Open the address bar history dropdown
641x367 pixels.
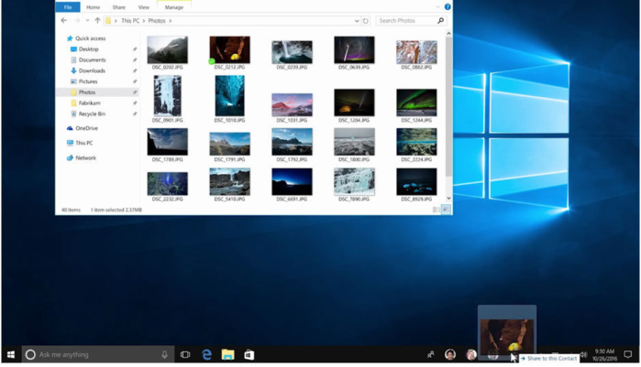pos(357,21)
